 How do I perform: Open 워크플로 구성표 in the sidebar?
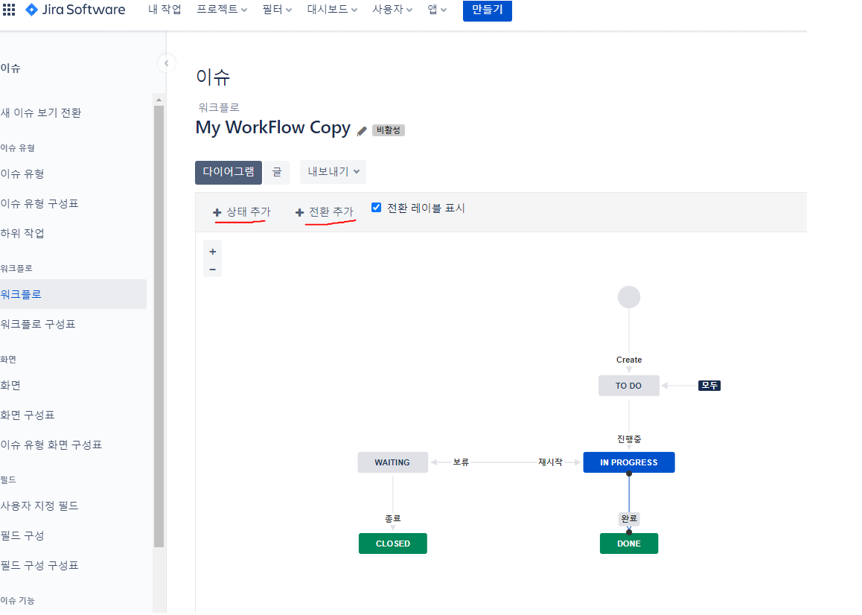click(x=38, y=324)
